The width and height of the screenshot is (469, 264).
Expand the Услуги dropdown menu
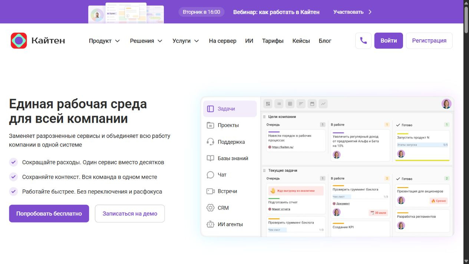point(186,41)
